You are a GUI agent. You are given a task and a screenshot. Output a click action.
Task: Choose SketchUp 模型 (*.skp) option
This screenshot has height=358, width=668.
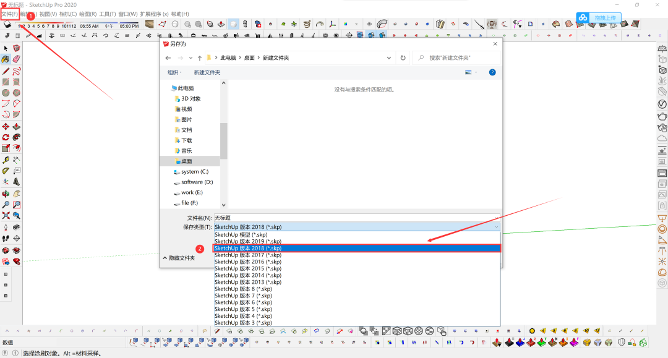(357, 234)
